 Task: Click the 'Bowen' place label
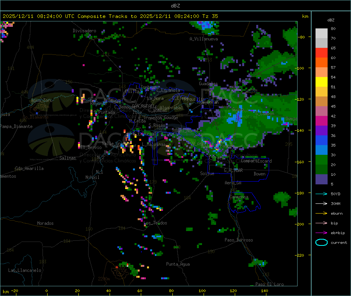[x=259, y=174]
